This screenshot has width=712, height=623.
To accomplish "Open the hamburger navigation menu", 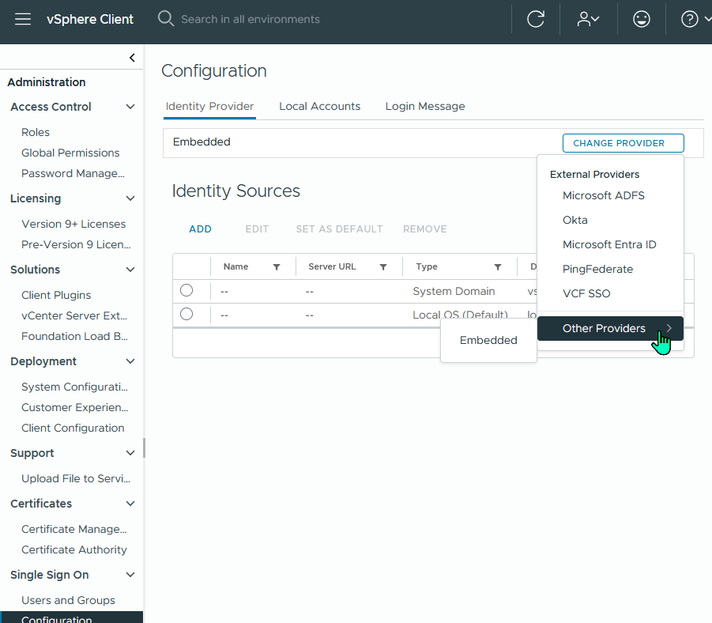I will click(x=23, y=19).
